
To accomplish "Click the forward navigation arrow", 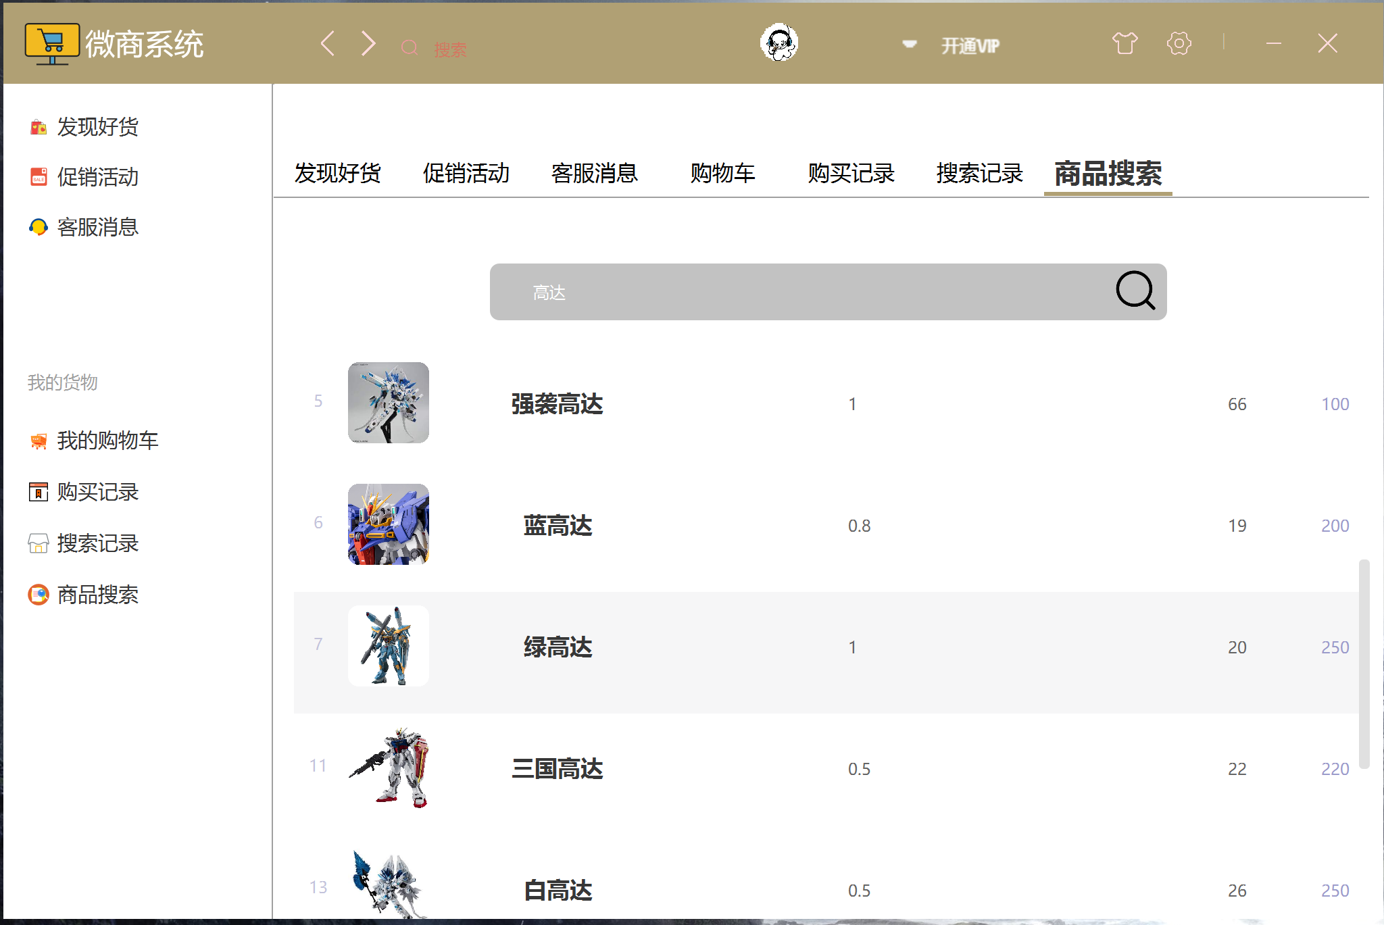I will 368,43.
